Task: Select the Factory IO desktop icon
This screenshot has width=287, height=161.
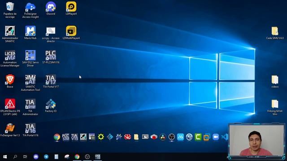Action: coord(51,106)
